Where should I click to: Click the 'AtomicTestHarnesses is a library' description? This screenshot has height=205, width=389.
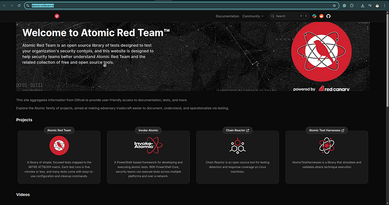(x=327, y=164)
